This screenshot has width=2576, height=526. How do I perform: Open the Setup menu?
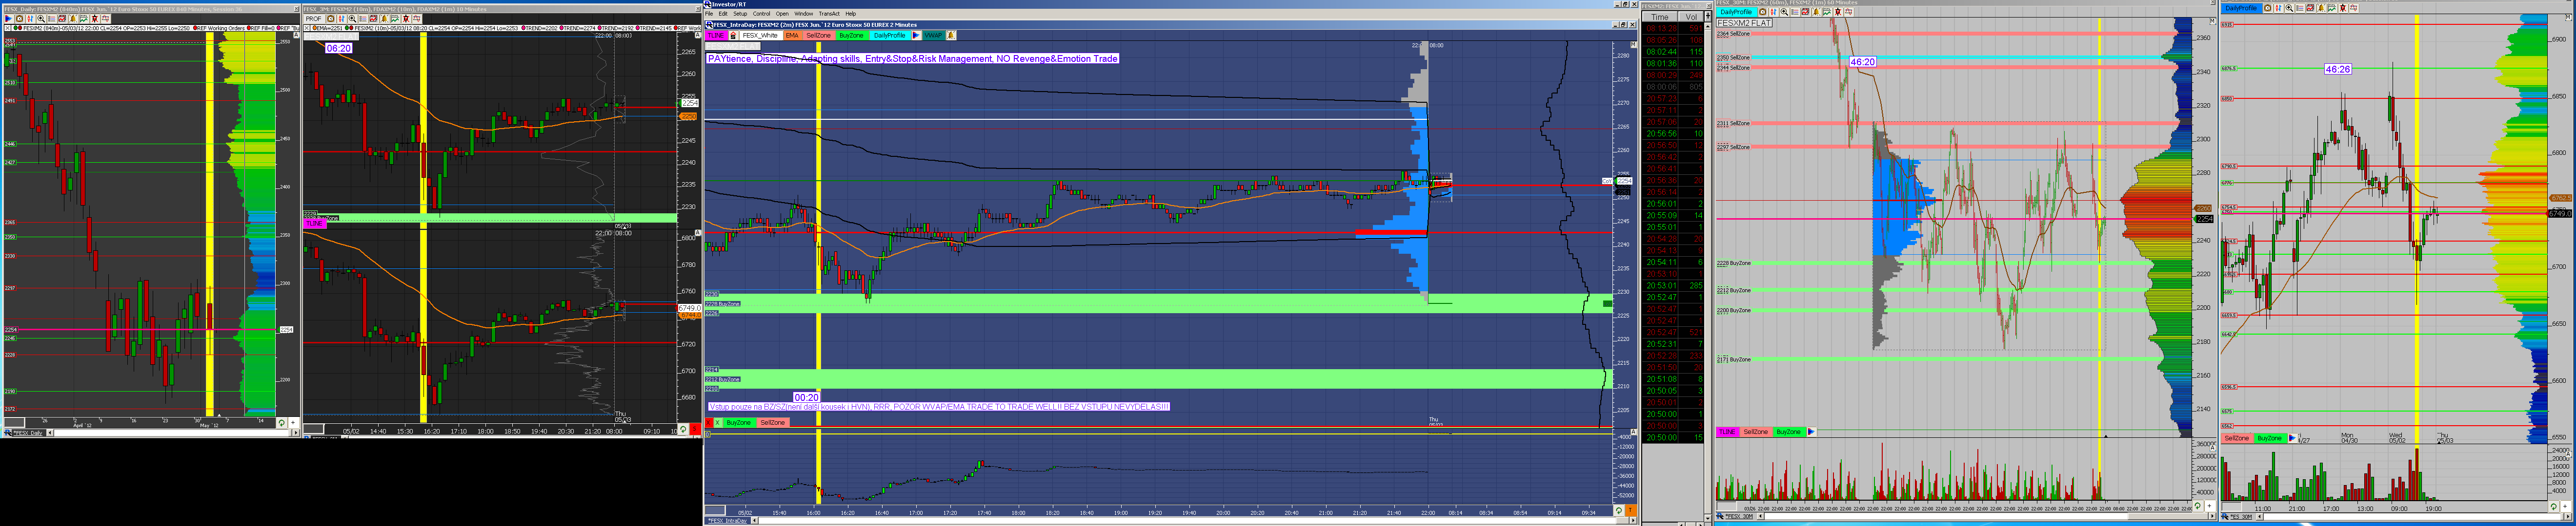click(741, 14)
